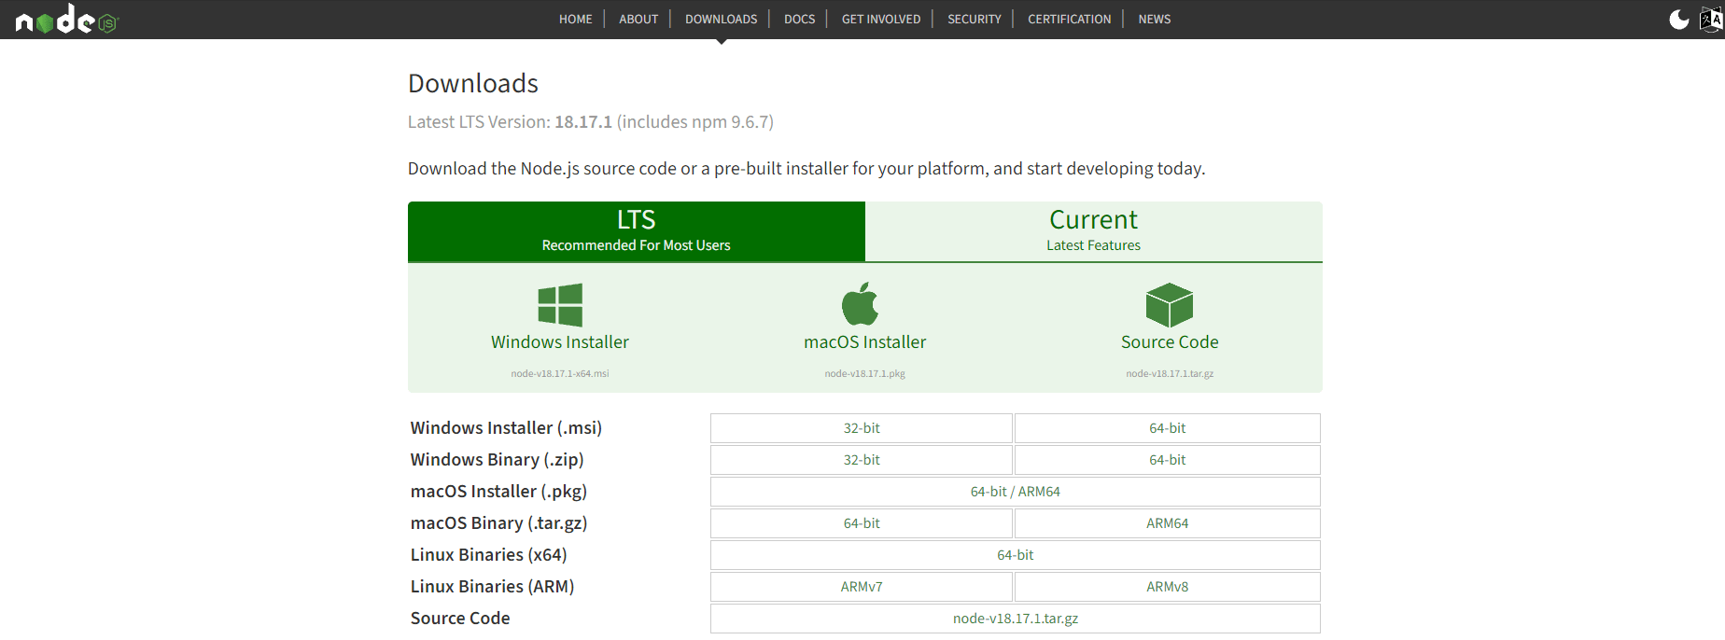
Task: Visit GET INVOLVED in top navigation
Action: click(881, 19)
